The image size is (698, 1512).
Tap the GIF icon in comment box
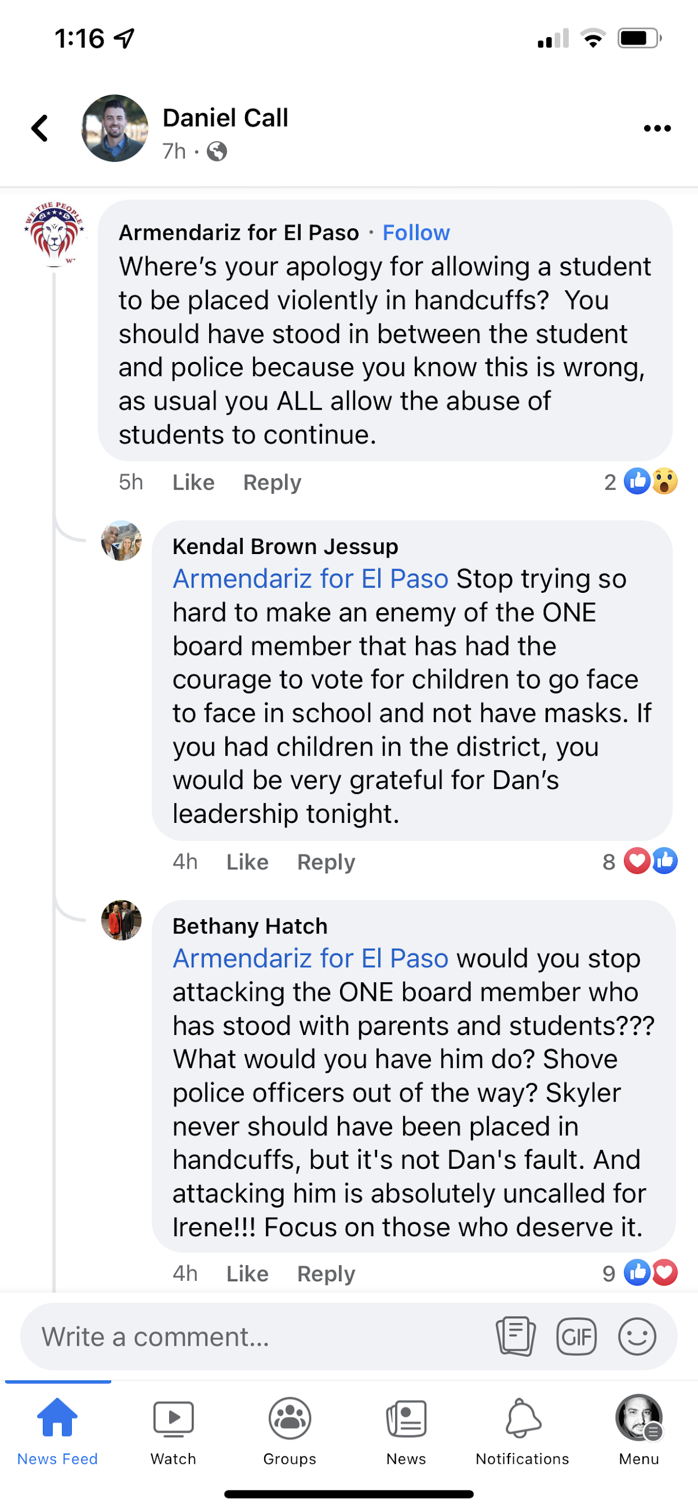coord(576,1336)
